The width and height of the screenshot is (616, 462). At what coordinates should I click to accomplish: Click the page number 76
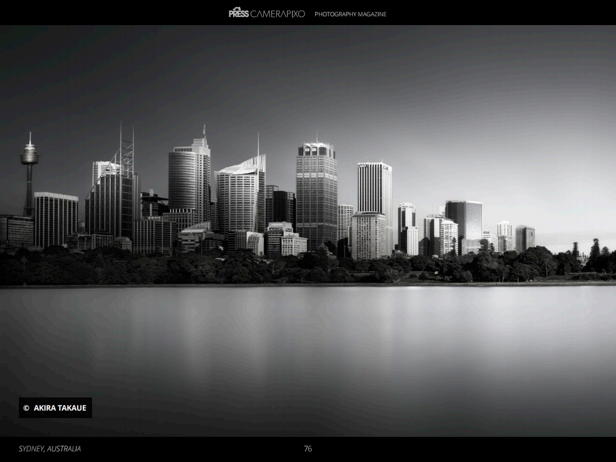pyautogui.click(x=308, y=449)
